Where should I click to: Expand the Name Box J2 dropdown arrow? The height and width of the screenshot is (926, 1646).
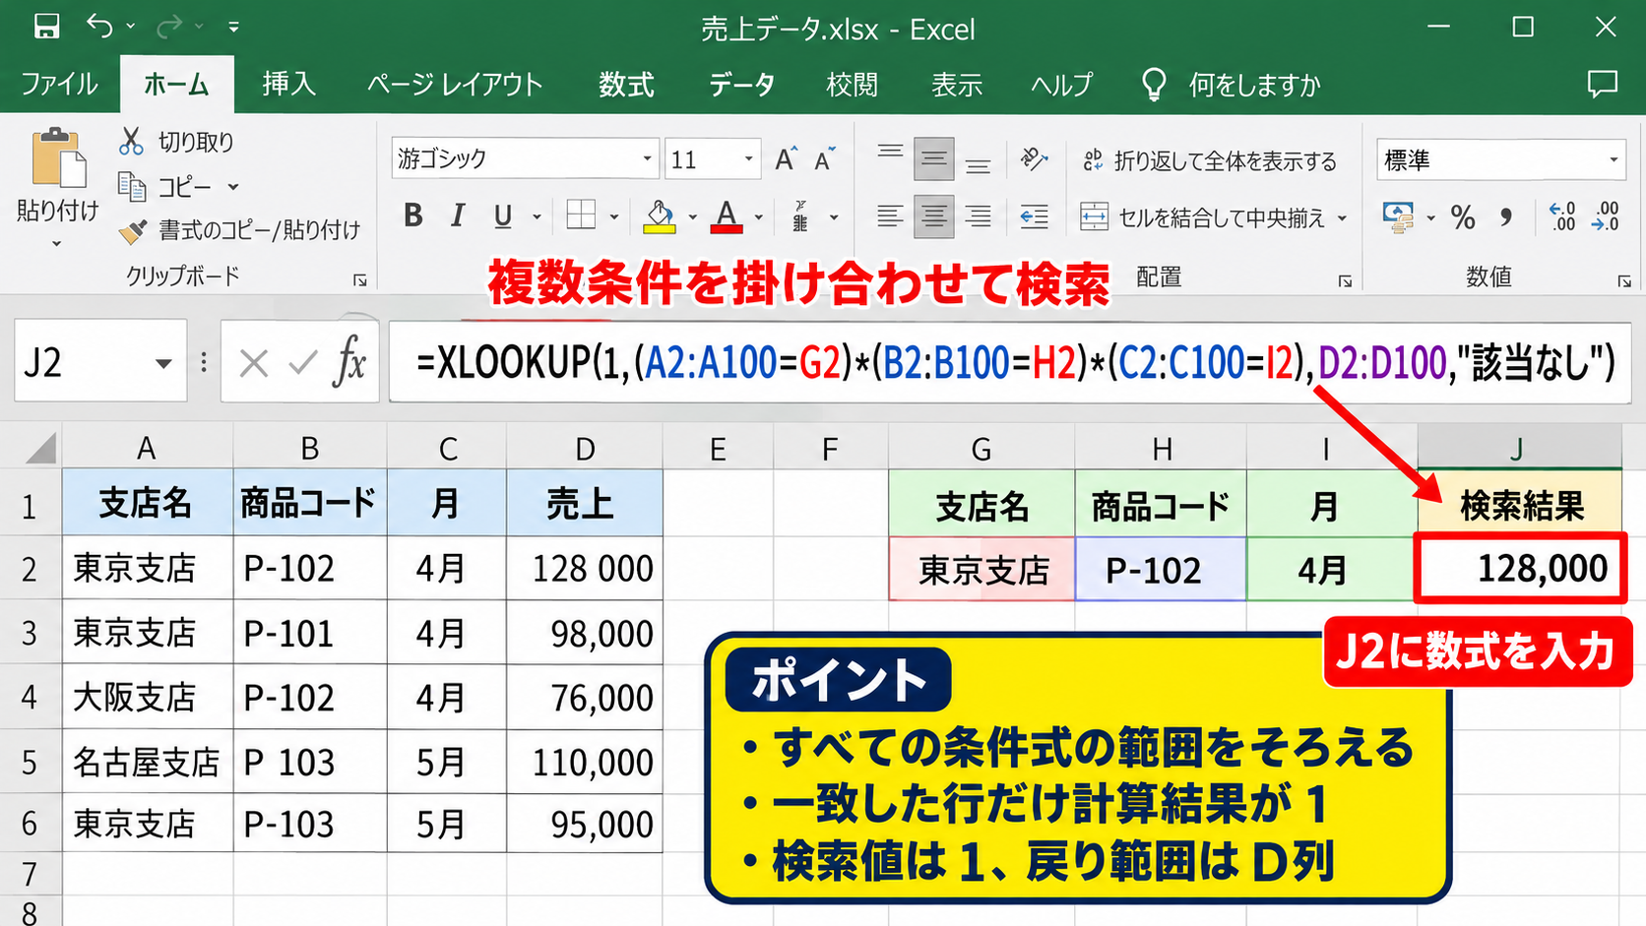[163, 363]
